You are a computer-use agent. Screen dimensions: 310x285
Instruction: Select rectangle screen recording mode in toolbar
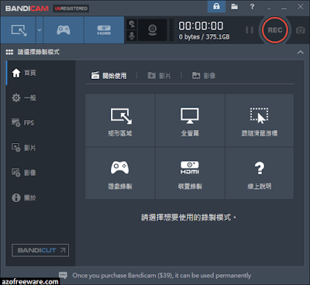click(19, 30)
